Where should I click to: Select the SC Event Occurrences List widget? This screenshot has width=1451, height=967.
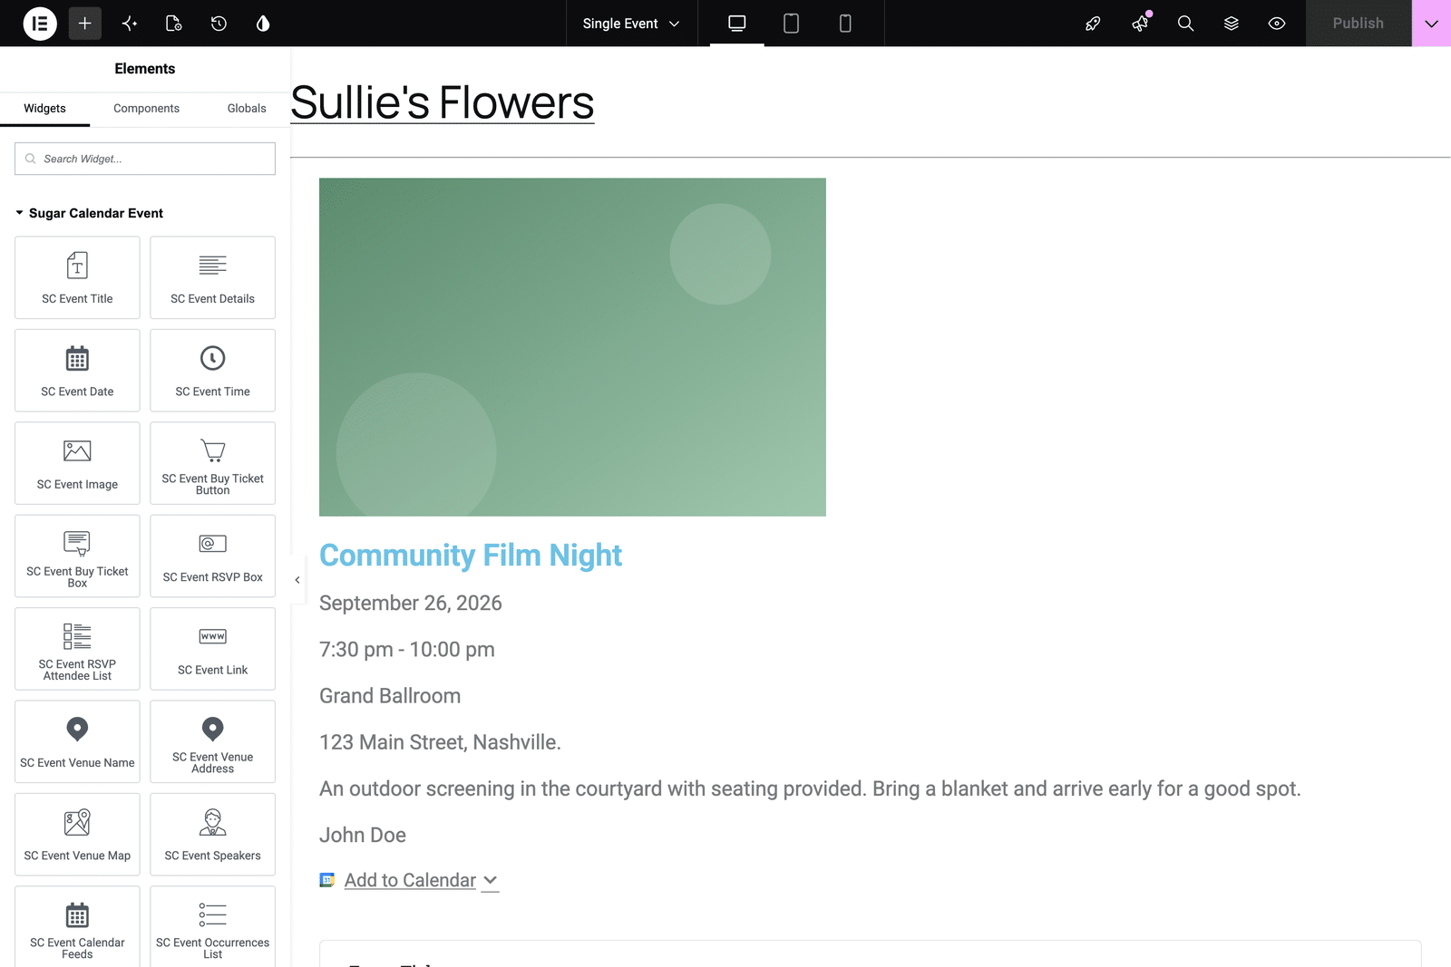(212, 927)
